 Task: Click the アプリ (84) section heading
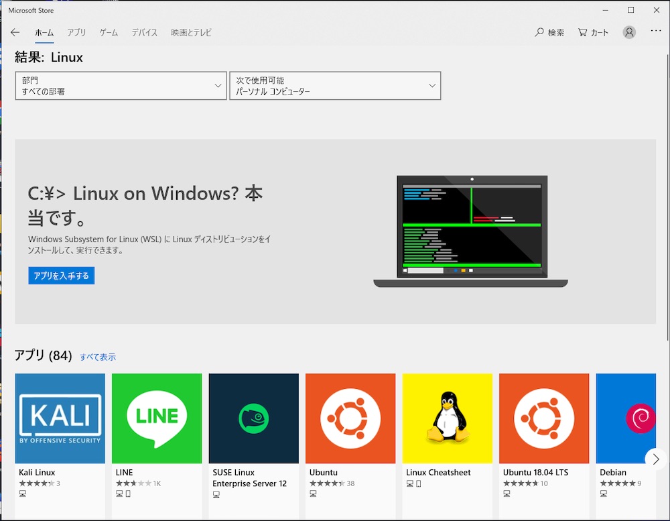tap(43, 356)
